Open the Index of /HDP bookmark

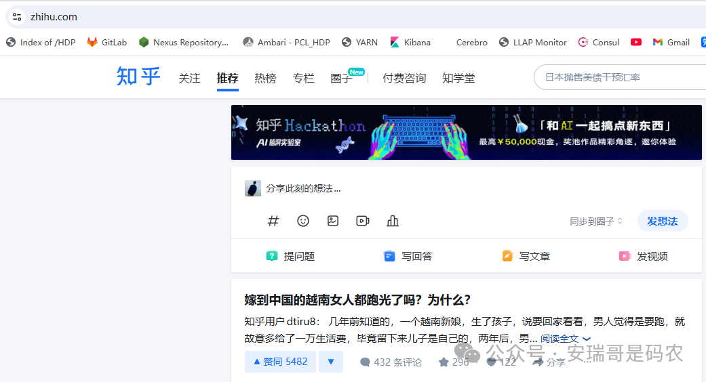point(41,42)
